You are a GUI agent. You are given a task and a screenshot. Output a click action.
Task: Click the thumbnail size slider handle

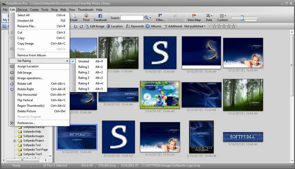click(x=241, y=18)
